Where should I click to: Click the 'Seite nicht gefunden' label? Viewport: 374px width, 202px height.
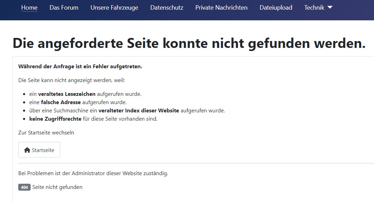(x=57, y=187)
